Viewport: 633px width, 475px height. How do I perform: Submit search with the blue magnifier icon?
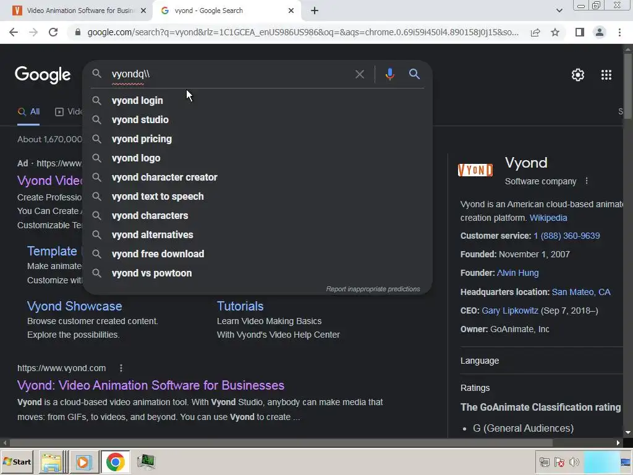click(414, 74)
